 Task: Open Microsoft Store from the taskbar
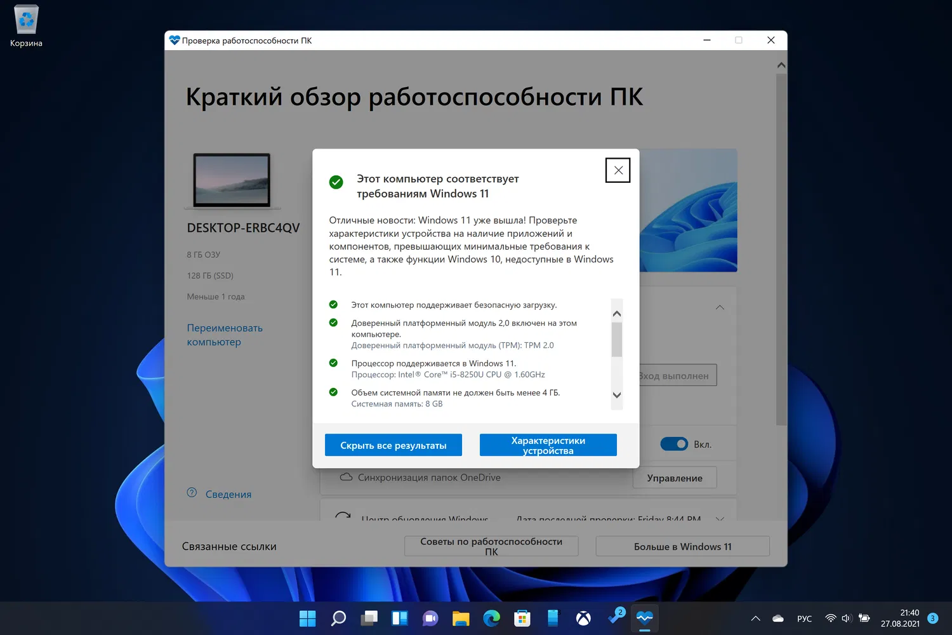[x=522, y=618]
